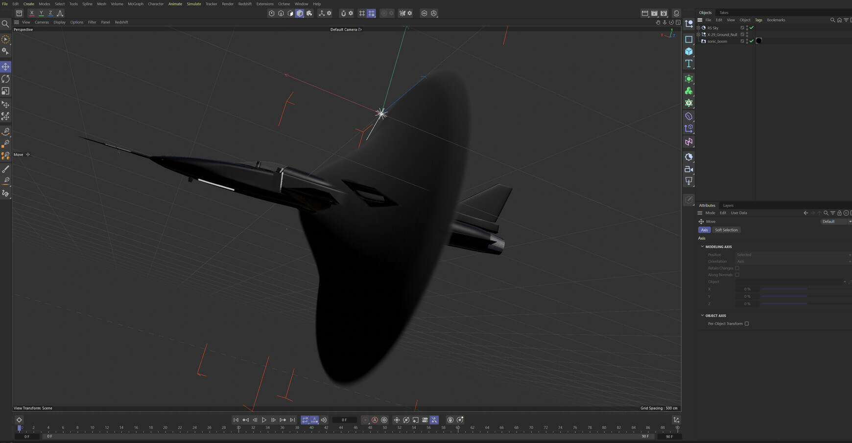Activate the Rotate tool
852x443 pixels.
pyautogui.click(x=5, y=79)
